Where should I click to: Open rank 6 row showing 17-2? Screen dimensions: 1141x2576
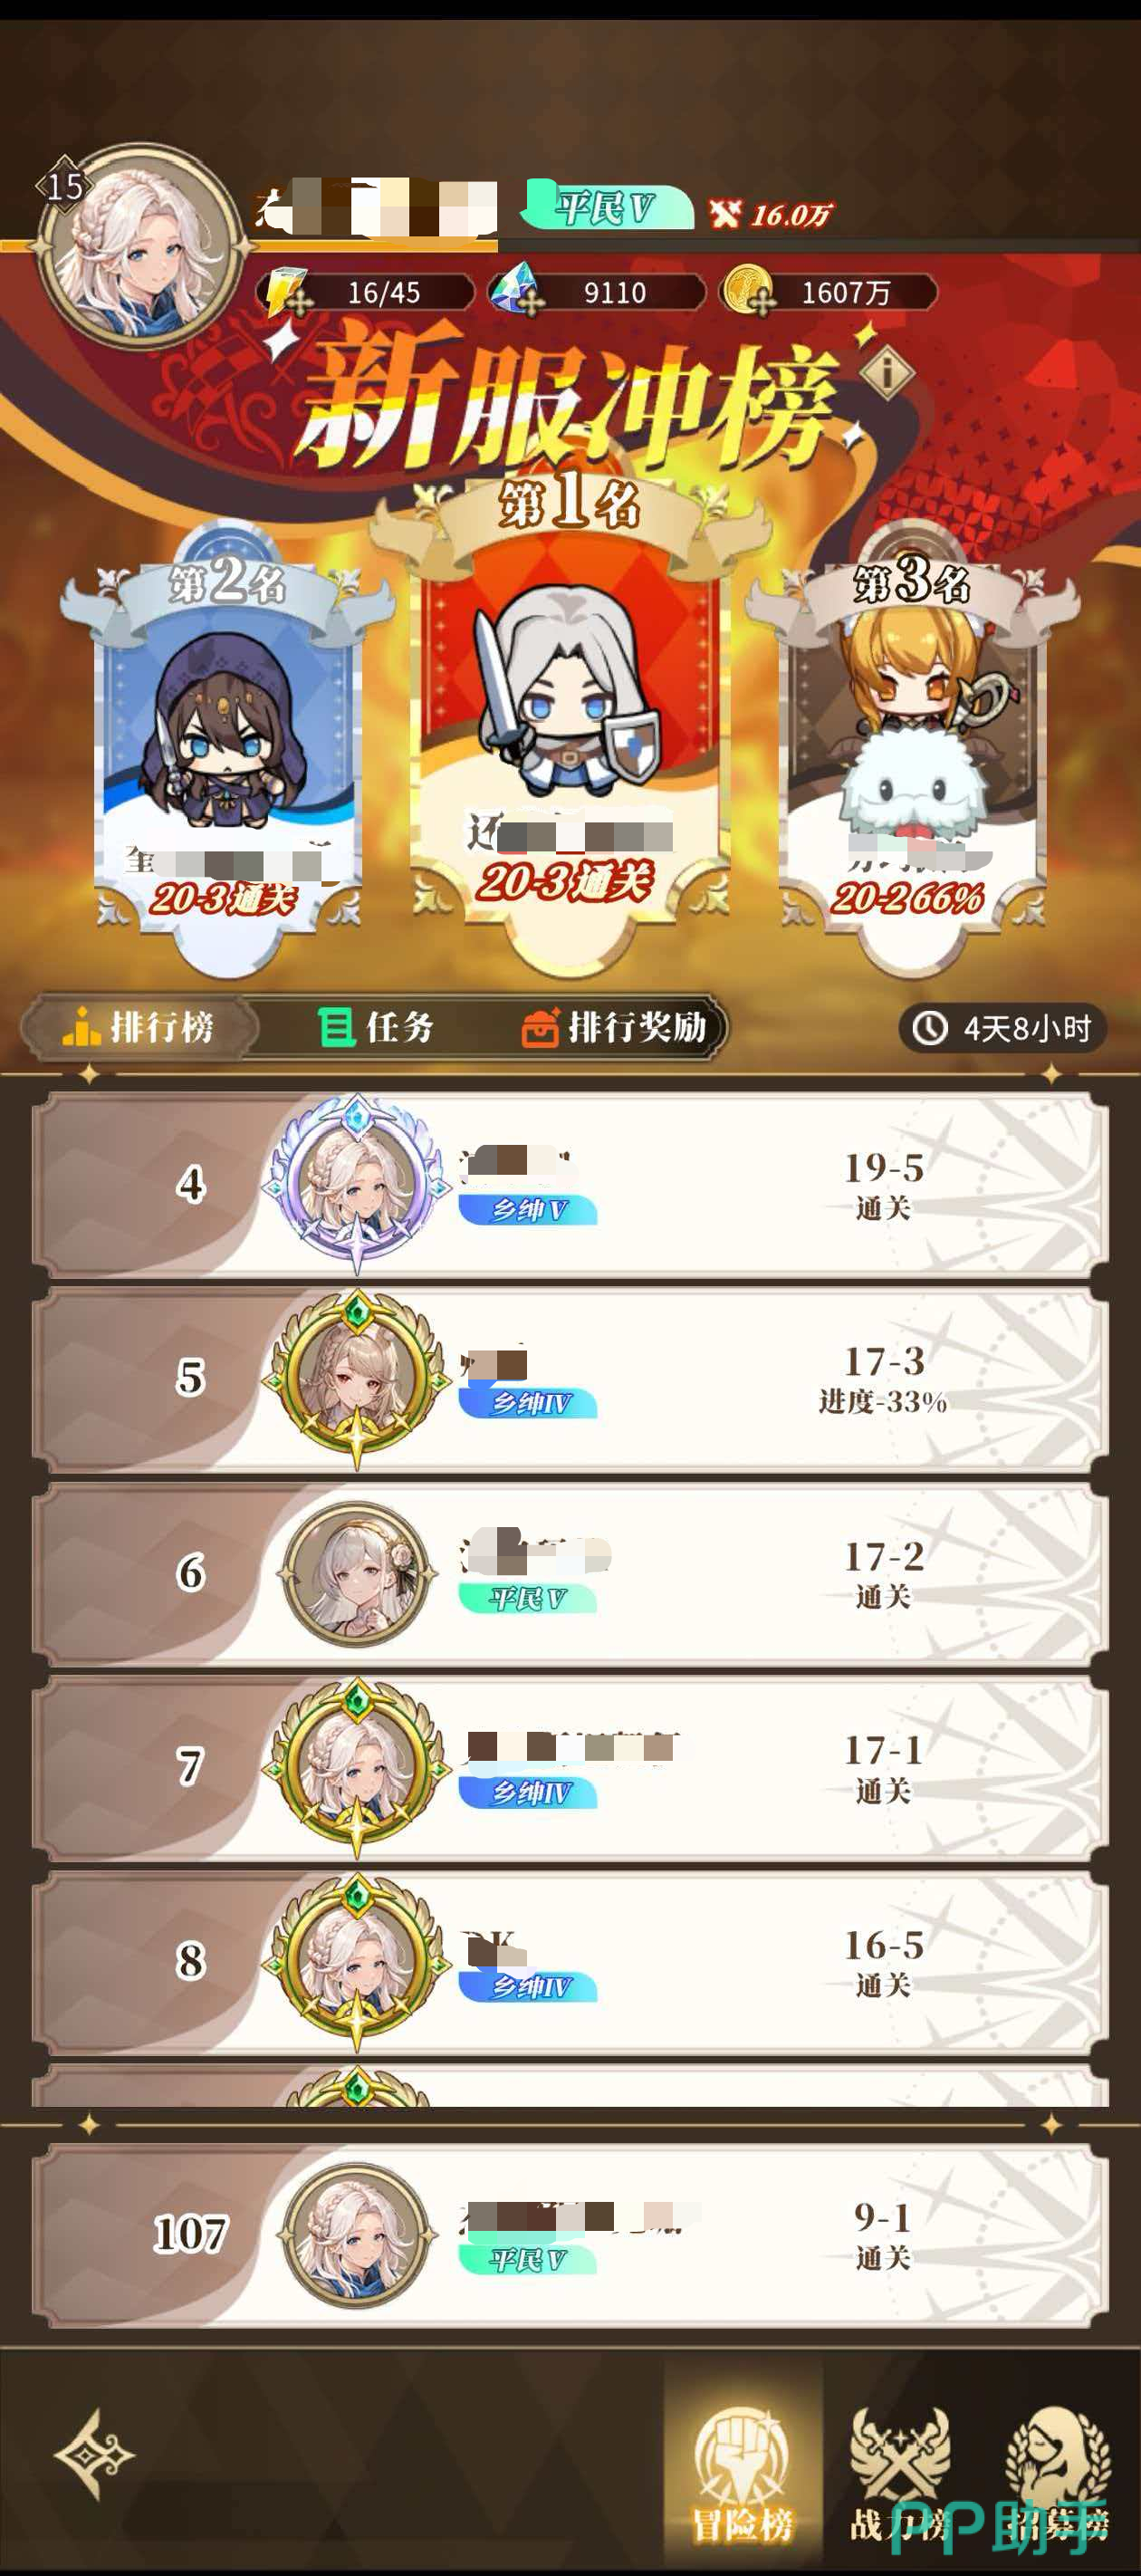[570, 1574]
